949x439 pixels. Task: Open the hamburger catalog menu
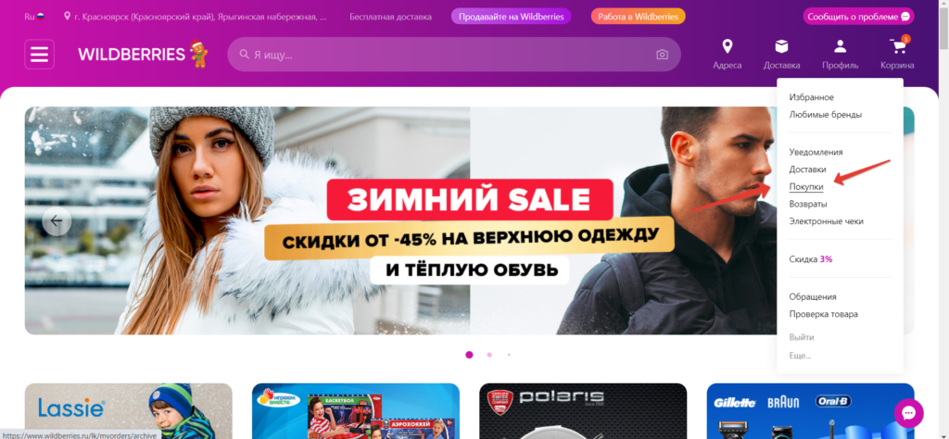[x=39, y=55]
